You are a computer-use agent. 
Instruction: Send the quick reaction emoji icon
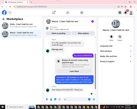[x=94, y=99]
